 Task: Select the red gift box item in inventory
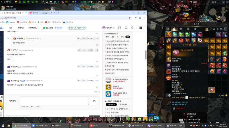tap(181, 40)
